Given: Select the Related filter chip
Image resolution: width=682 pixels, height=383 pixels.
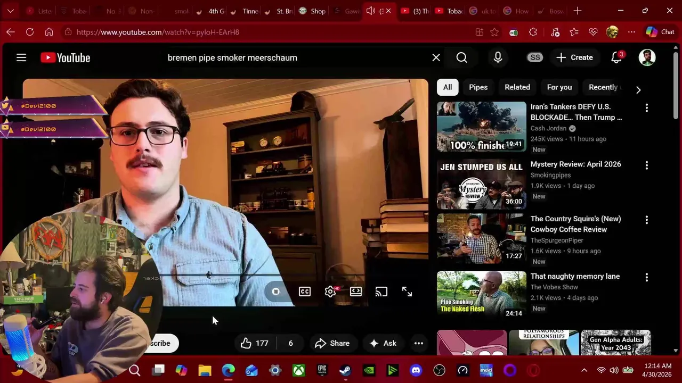Looking at the screenshot, I should 517,87.
